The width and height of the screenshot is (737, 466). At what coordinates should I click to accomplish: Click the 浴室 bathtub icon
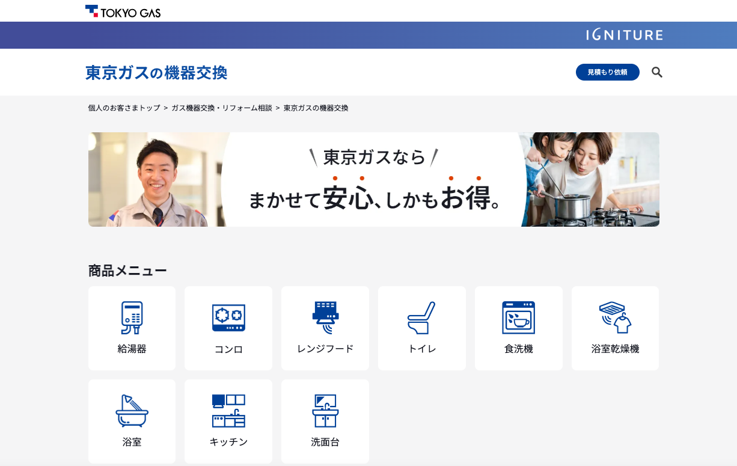[132, 411]
